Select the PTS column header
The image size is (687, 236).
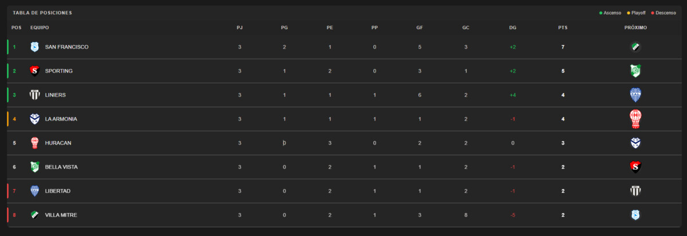[x=563, y=27]
